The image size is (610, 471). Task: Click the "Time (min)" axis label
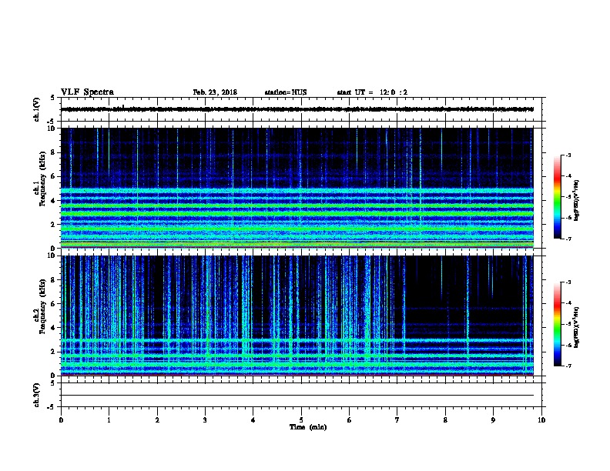point(308,427)
